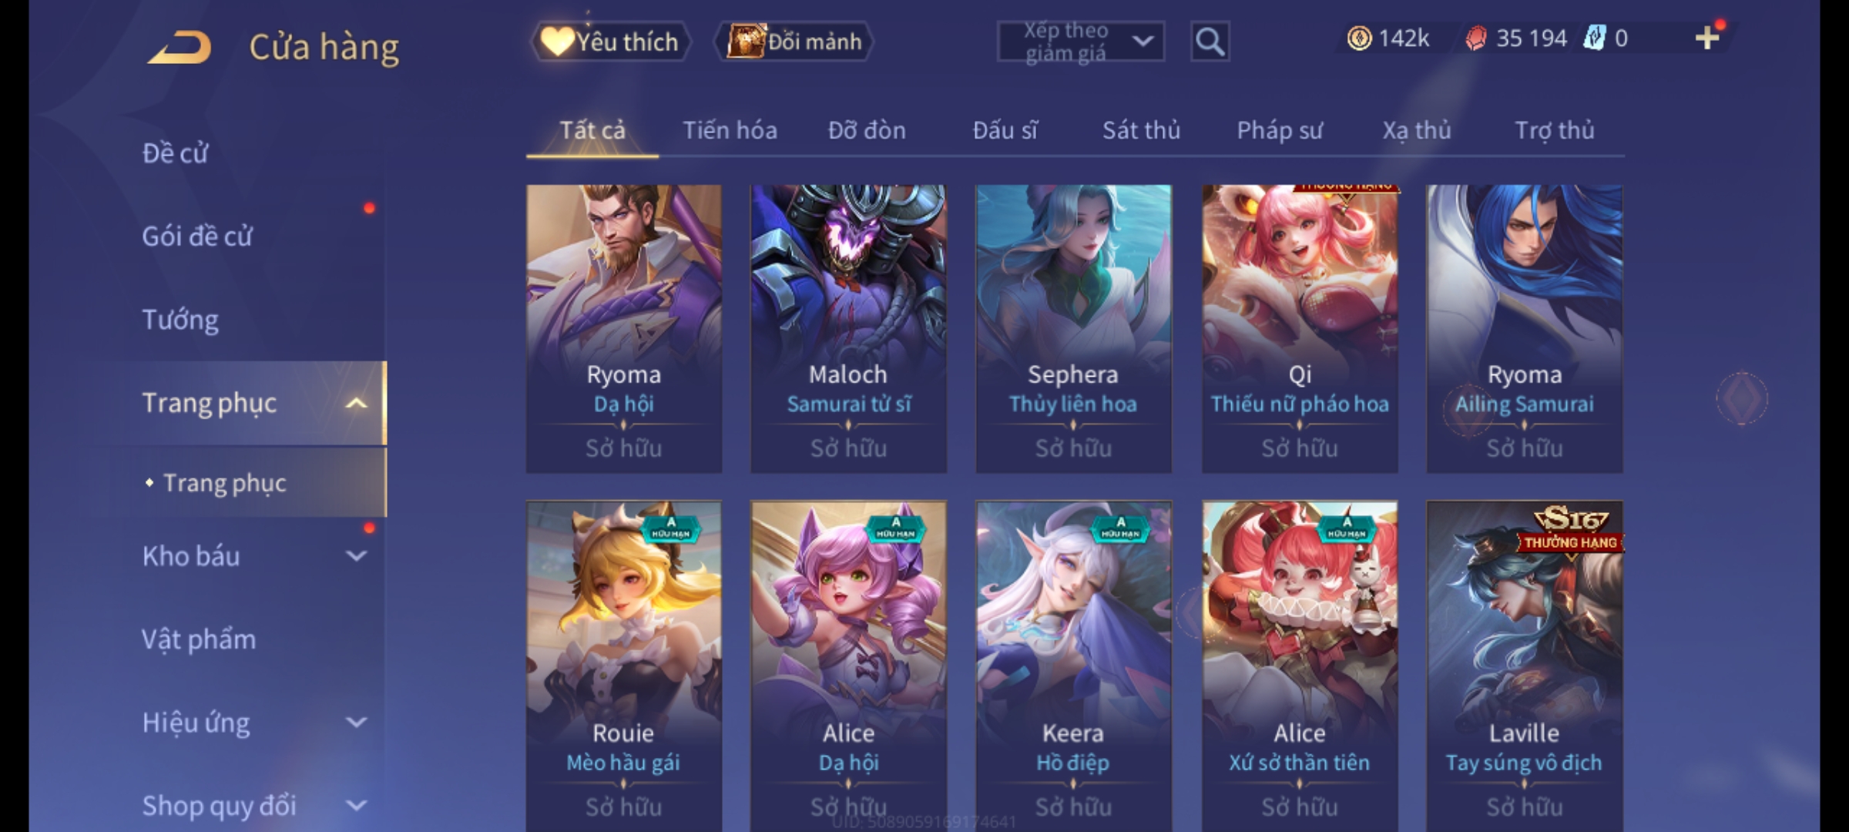Viewport: 1849px width, 832px height.
Task: Click the plus icon to add currency
Action: pos(1707,38)
